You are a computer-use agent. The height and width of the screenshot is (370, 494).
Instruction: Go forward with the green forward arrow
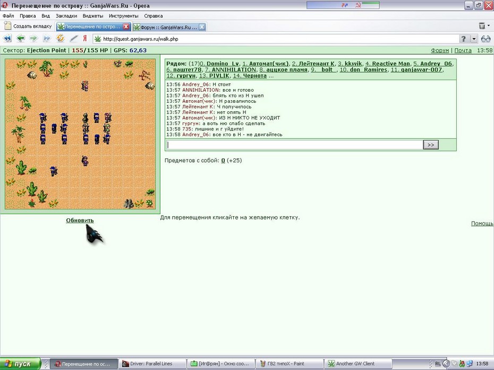click(x=33, y=39)
